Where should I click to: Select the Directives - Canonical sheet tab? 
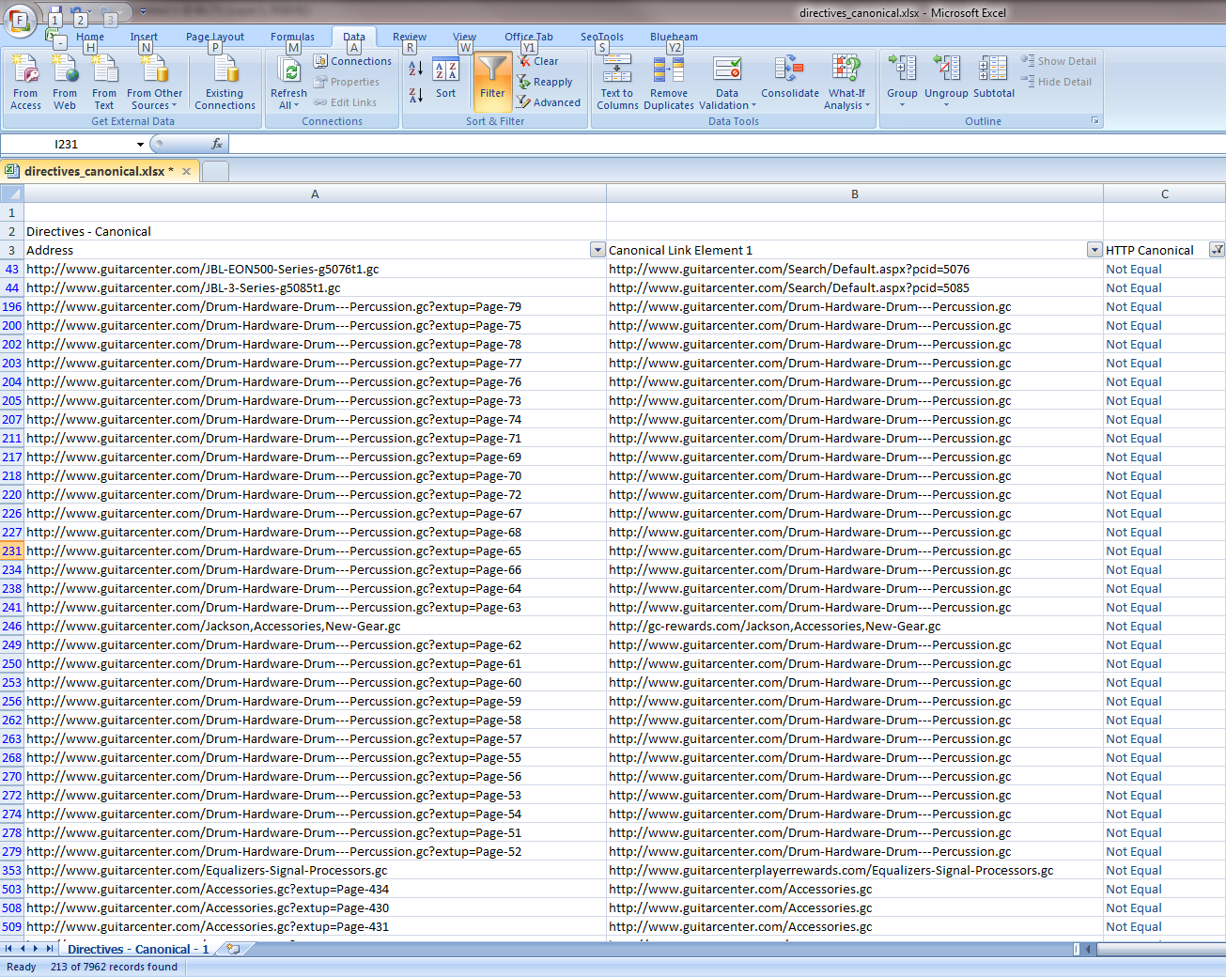137,949
